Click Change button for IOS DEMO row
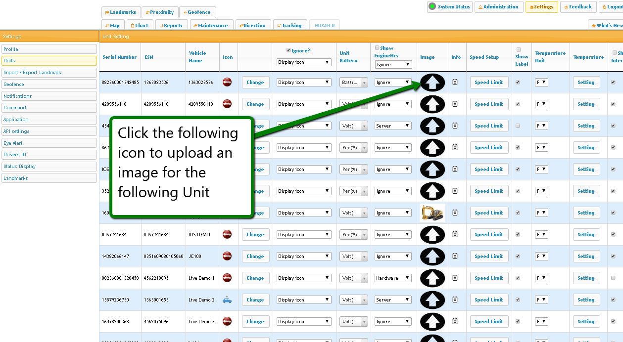623x342 pixels. (x=255, y=235)
